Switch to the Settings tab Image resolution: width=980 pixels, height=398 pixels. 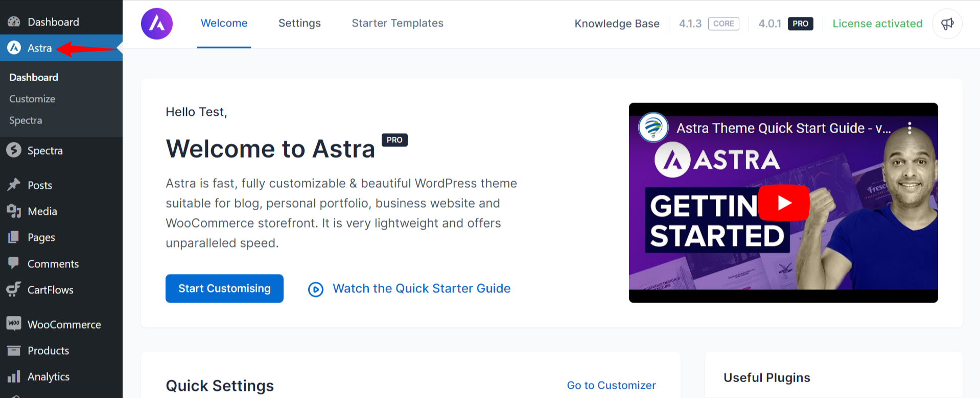click(299, 23)
